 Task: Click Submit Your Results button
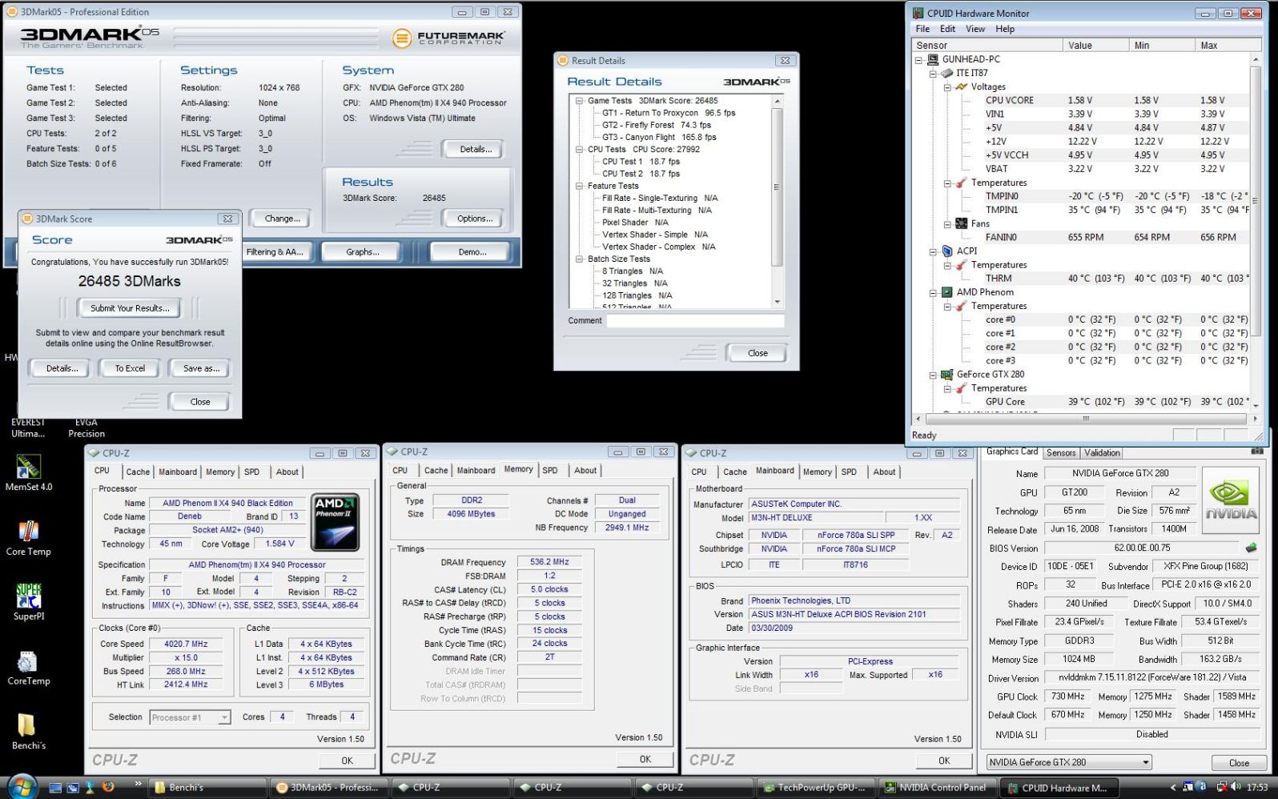click(130, 307)
